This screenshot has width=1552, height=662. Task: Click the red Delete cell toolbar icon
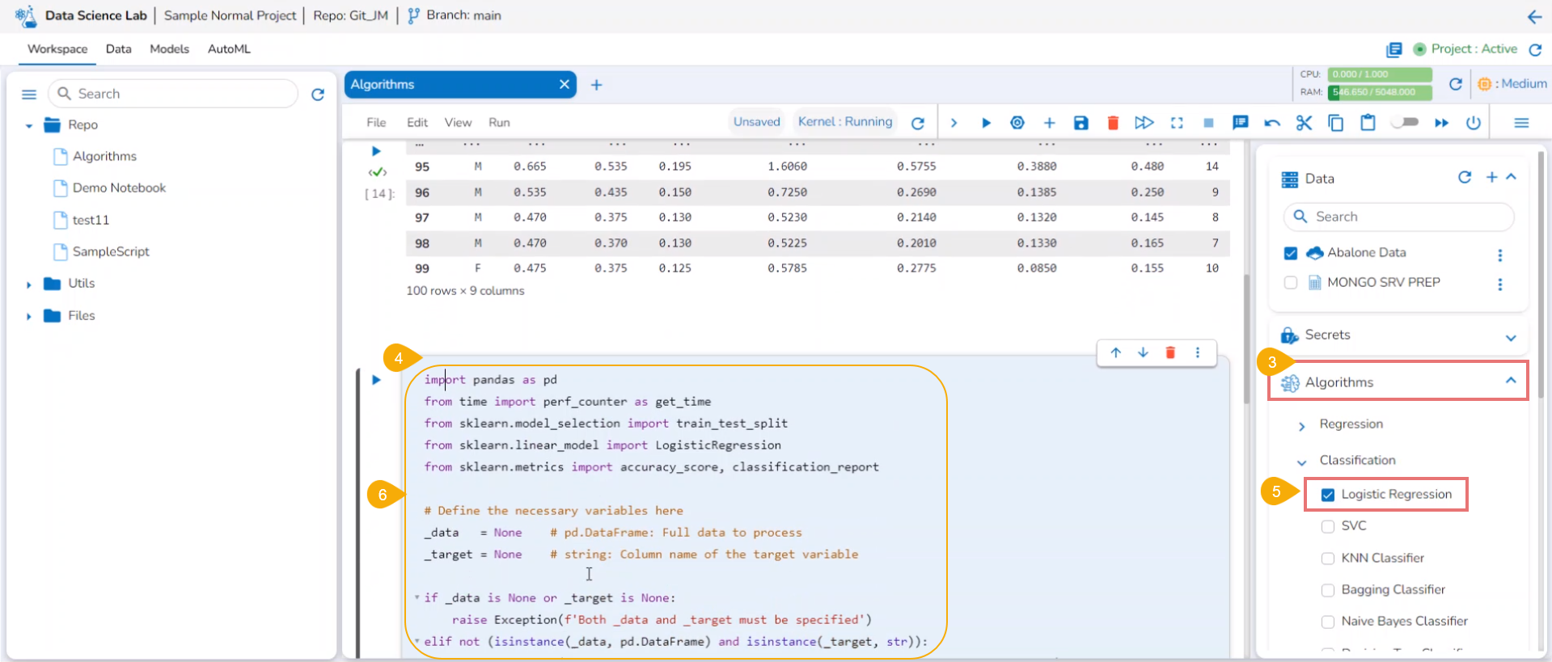pos(1113,123)
